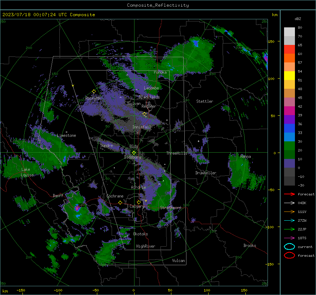316x295 pixels.
Task: Click the Composite_Reflectivity title
Action: point(158,5)
